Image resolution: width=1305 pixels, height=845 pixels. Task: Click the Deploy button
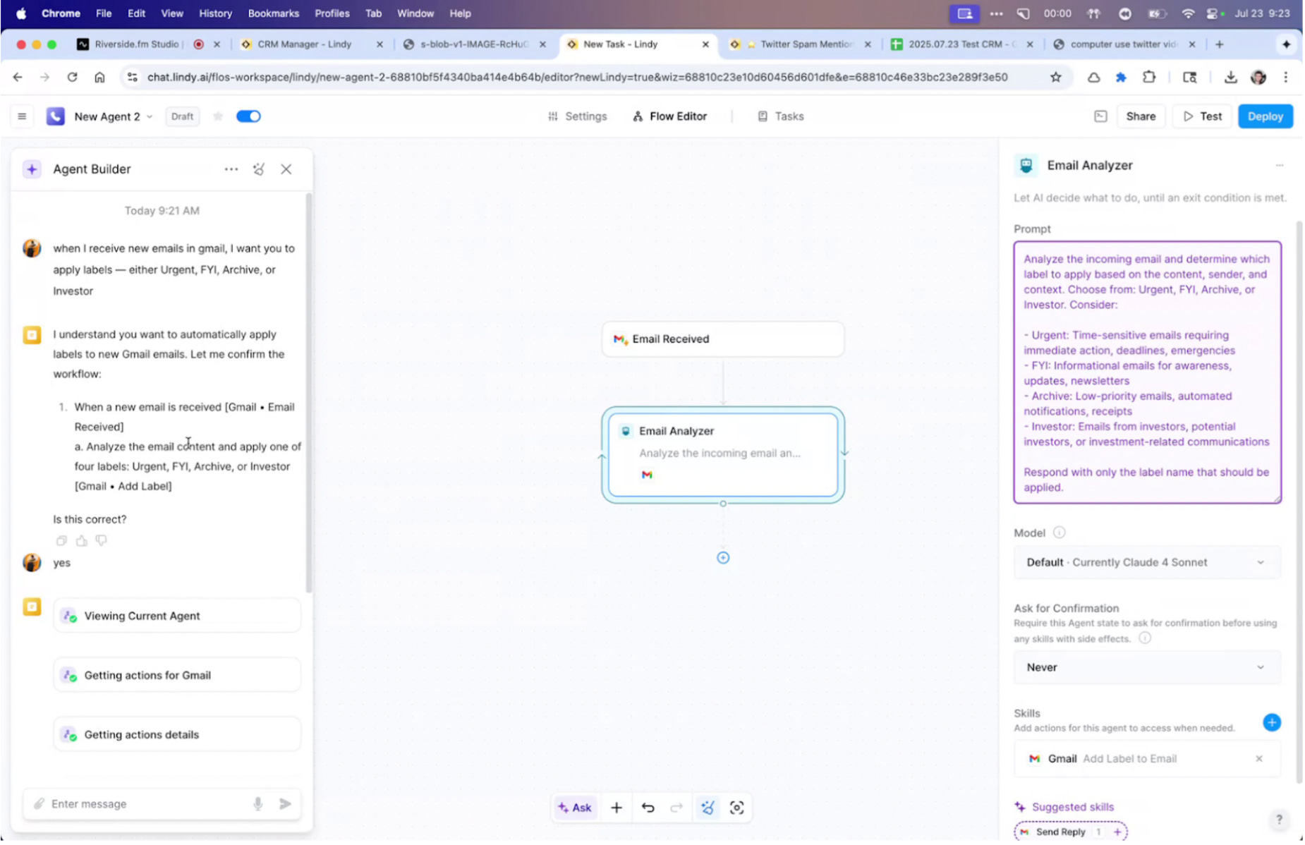click(1265, 116)
